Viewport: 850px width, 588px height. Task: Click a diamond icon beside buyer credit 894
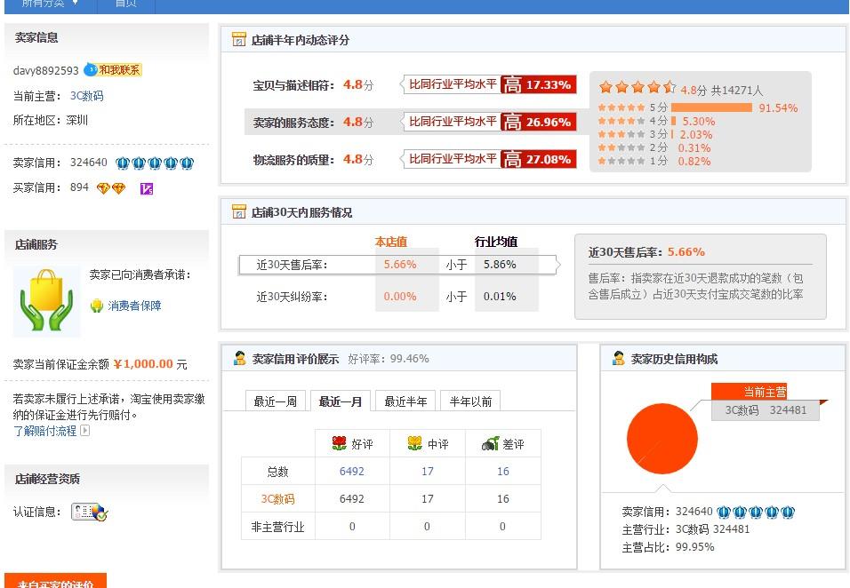[102, 187]
